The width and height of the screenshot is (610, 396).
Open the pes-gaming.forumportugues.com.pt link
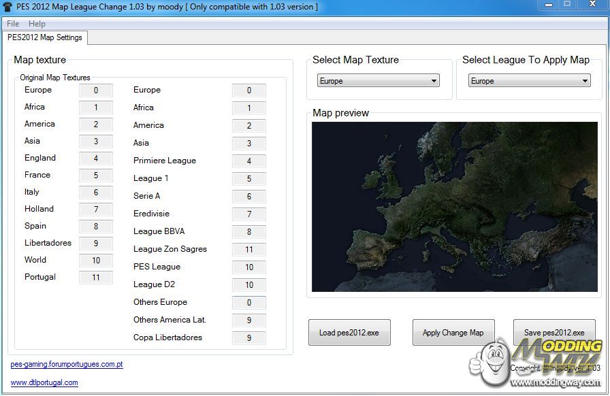[x=67, y=365]
